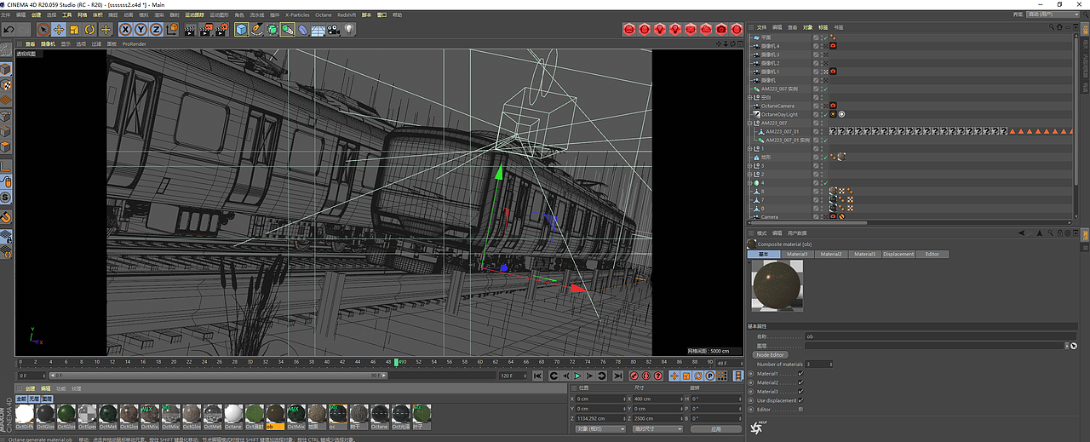Toggle the Editor checkbox in attributes
1090x442 pixels.
click(800, 410)
